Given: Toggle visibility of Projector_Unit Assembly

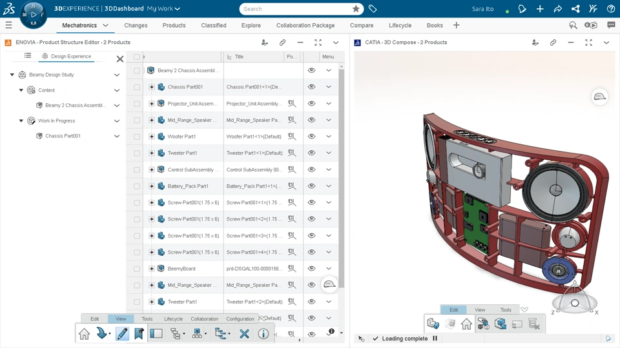Looking at the screenshot, I should (311, 103).
